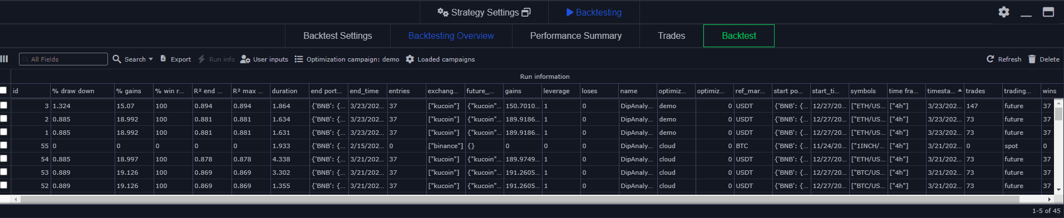This screenshot has width=1064, height=218.
Task: Sort by timestamp column arrow
Action: (x=960, y=90)
